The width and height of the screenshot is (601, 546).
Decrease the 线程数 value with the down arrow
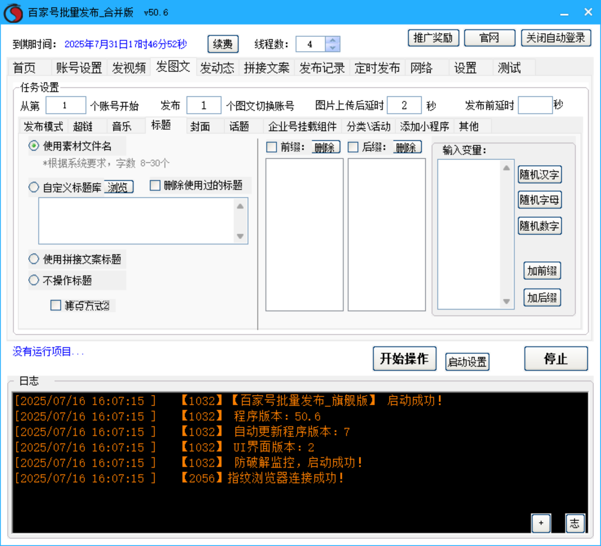[x=332, y=48]
